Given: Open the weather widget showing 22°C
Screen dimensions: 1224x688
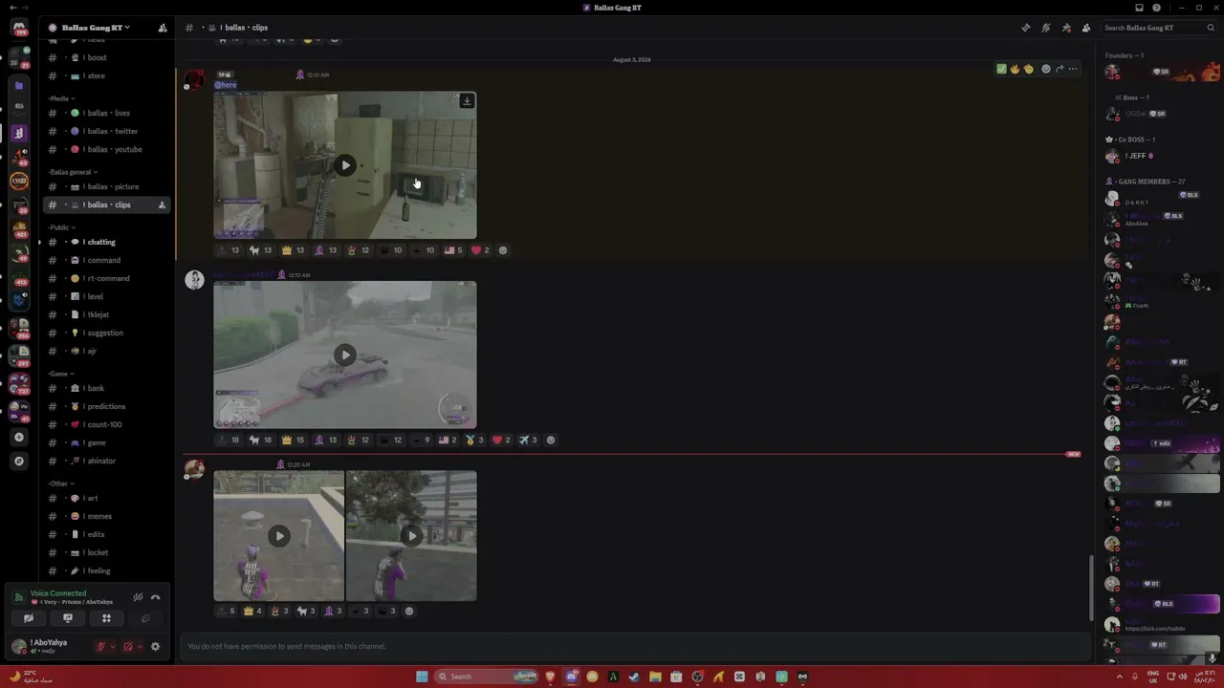Looking at the screenshot, I should point(31,677).
